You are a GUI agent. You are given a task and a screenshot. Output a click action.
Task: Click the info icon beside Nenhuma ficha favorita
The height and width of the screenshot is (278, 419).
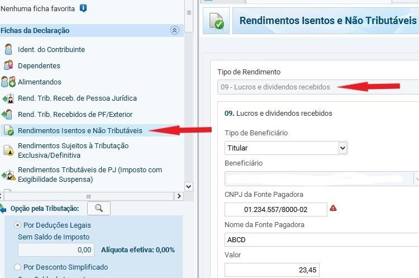tap(83, 8)
